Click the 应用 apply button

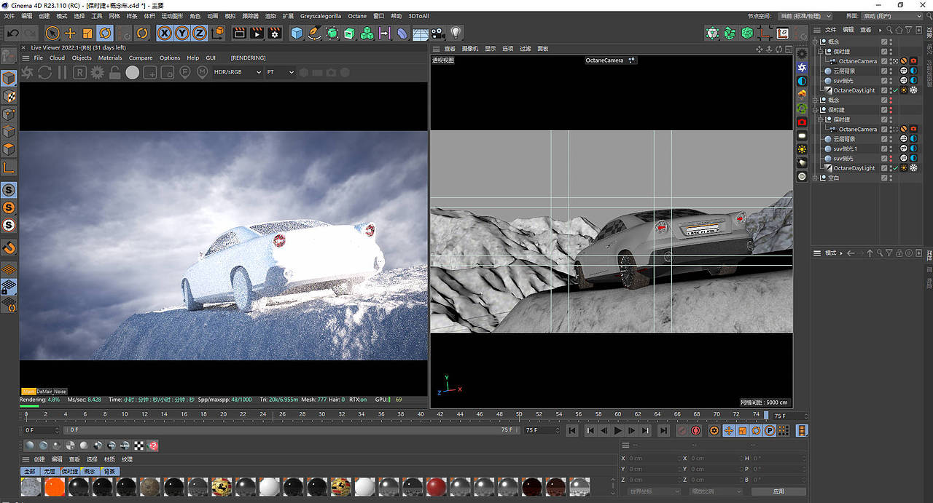[778, 491]
